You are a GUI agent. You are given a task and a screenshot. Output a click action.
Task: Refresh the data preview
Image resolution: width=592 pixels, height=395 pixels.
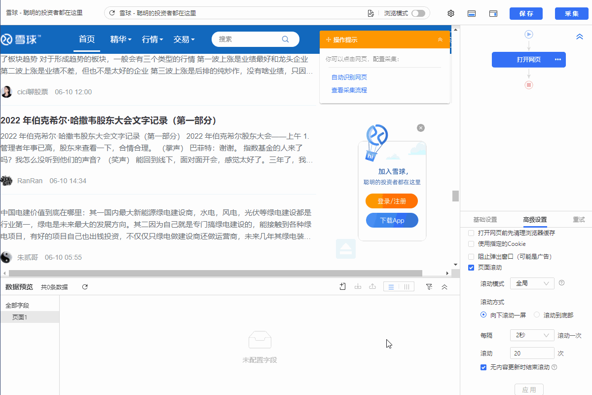click(x=85, y=287)
